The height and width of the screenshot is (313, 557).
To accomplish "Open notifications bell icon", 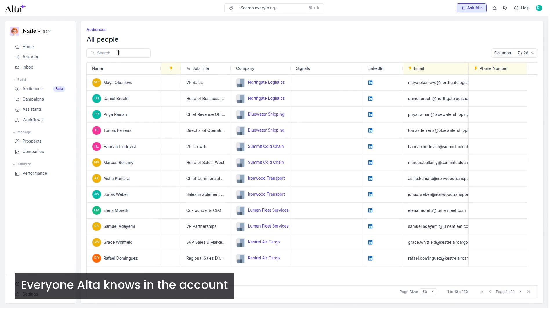I will click(495, 8).
